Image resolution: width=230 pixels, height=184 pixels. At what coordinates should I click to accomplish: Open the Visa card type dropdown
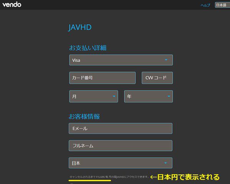tap(121, 60)
